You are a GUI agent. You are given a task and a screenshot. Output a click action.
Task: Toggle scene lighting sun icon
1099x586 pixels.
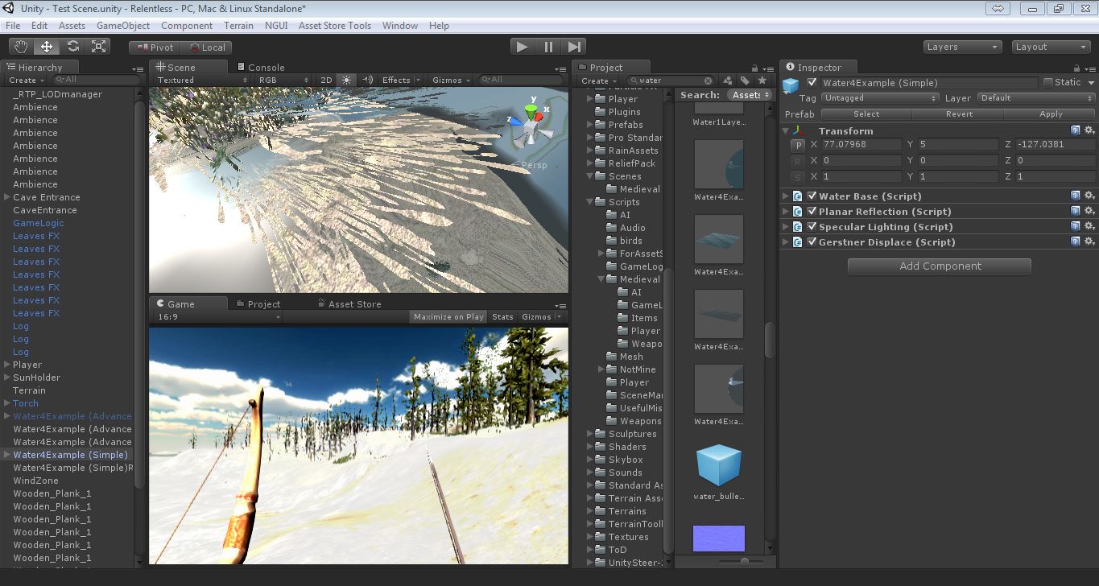tap(347, 80)
